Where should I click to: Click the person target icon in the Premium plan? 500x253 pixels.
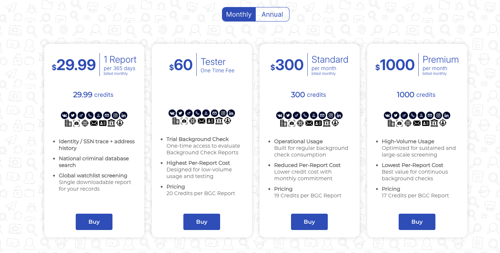(x=443, y=123)
